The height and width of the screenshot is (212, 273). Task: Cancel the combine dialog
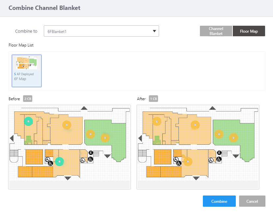[252, 201]
